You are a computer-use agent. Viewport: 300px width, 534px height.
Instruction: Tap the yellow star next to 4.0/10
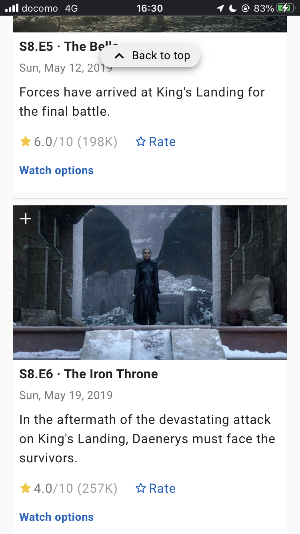coord(25,488)
